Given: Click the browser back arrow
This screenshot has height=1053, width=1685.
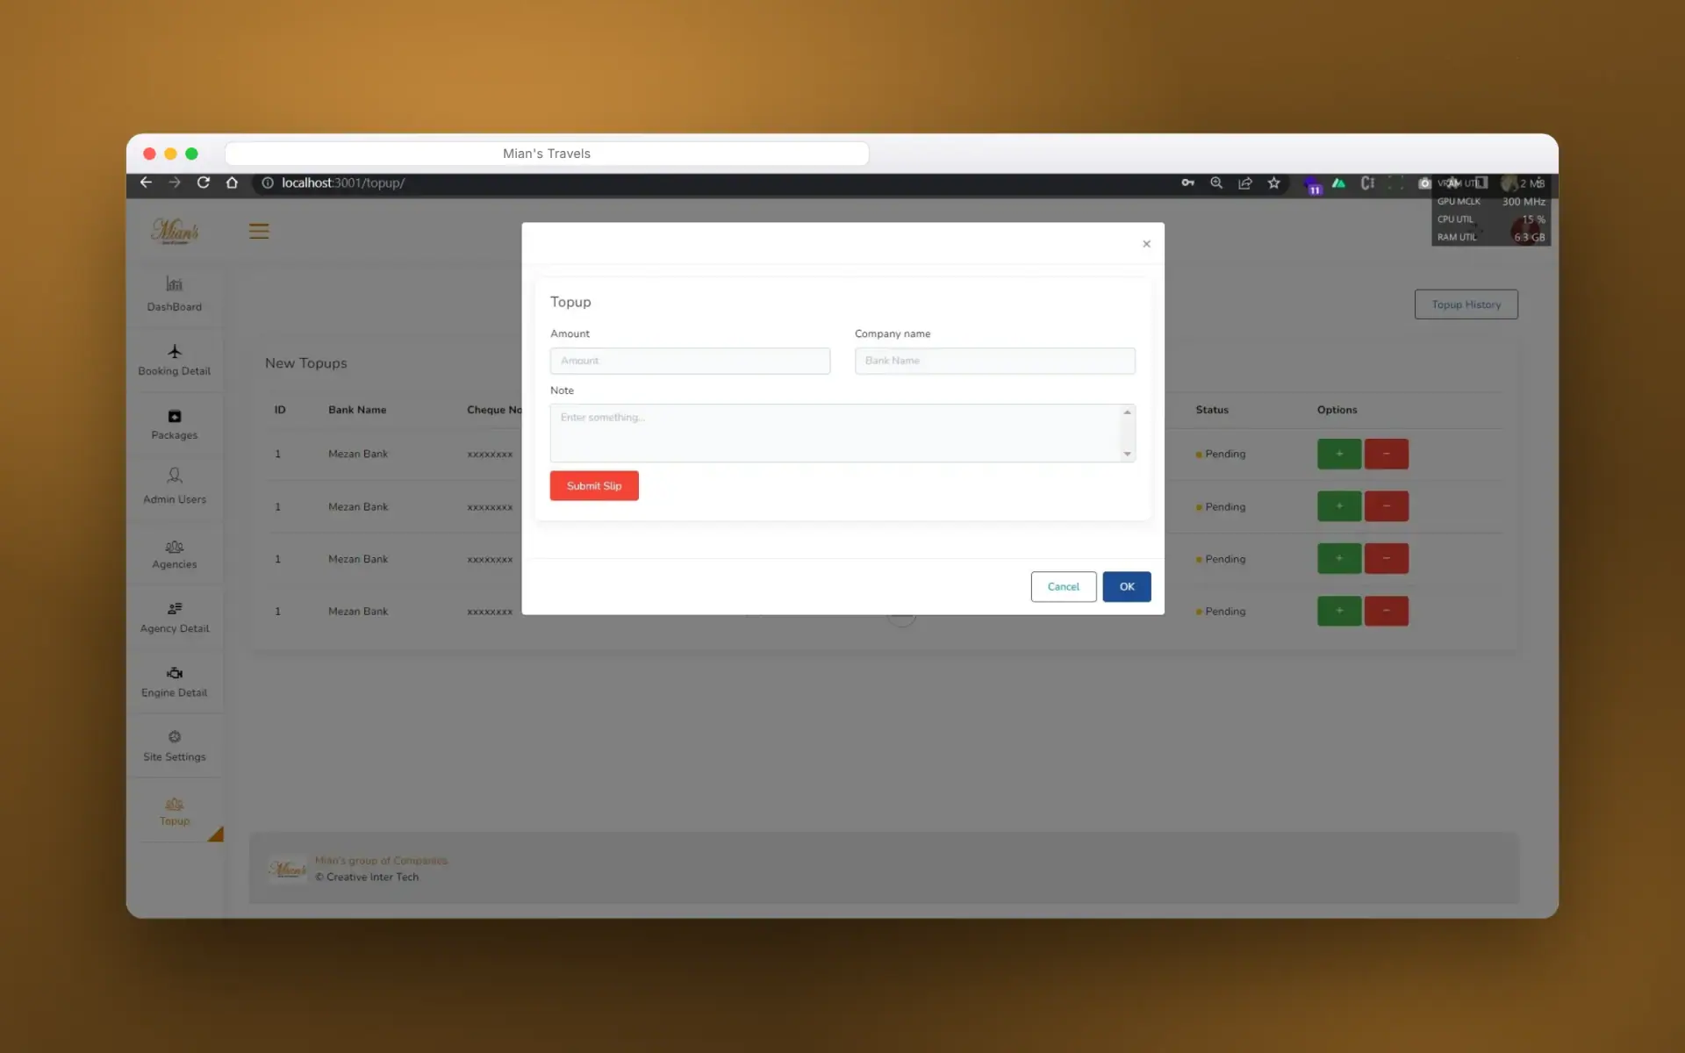Looking at the screenshot, I should coord(146,183).
